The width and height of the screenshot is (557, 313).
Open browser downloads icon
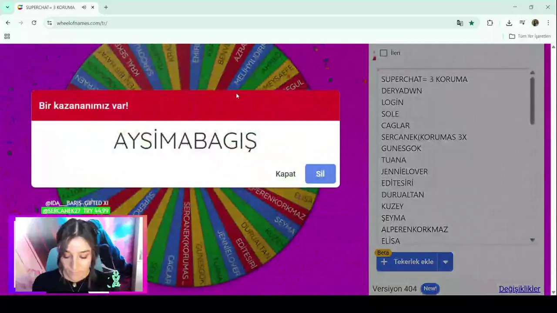pyautogui.click(x=509, y=23)
